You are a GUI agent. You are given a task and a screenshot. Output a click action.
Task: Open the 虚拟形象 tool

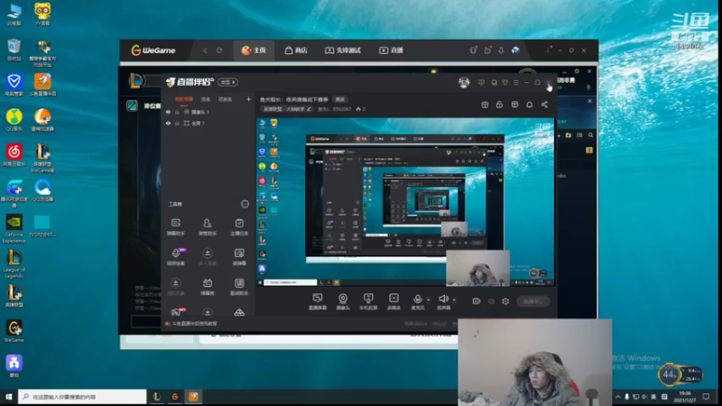175,287
